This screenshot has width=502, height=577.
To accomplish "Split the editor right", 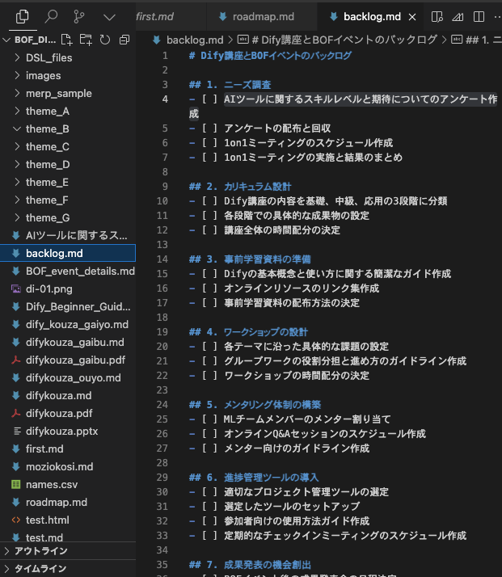I will [479, 16].
